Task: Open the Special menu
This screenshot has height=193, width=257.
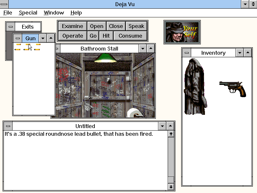Action: click(28, 13)
